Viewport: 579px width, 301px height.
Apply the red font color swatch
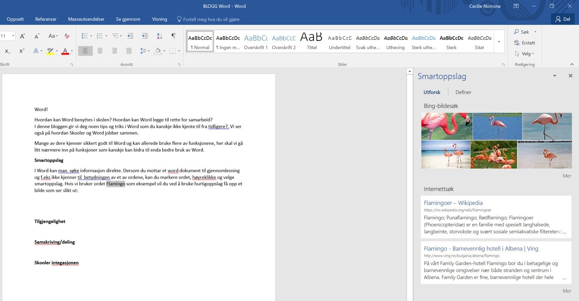65,51
